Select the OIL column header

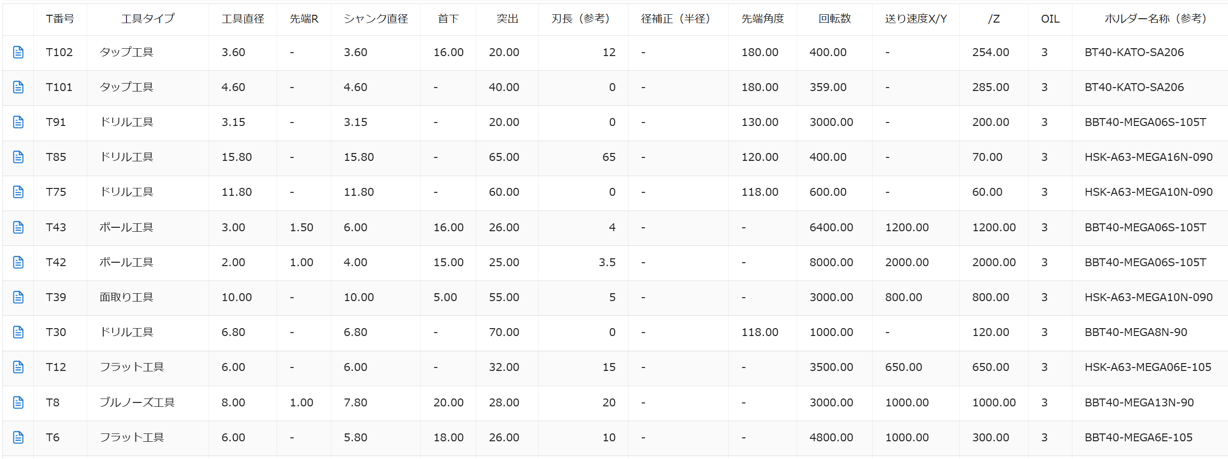(x=1050, y=19)
